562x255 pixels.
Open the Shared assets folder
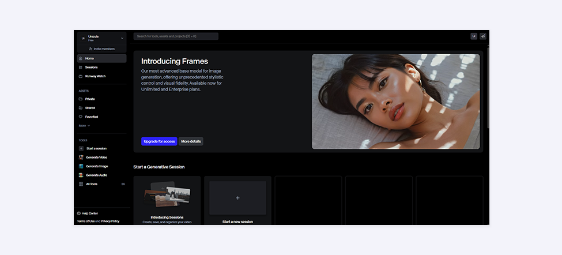(90, 108)
